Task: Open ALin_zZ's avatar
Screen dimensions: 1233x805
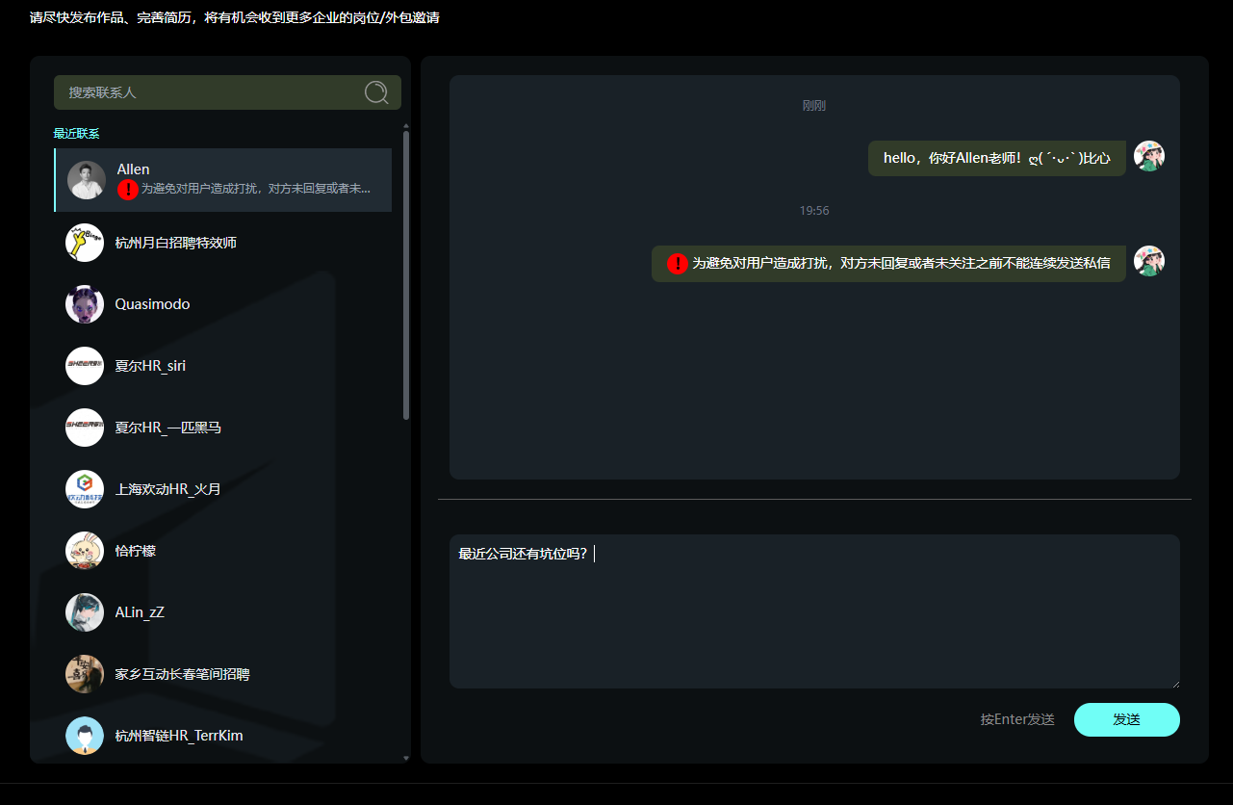Action: pos(85,612)
